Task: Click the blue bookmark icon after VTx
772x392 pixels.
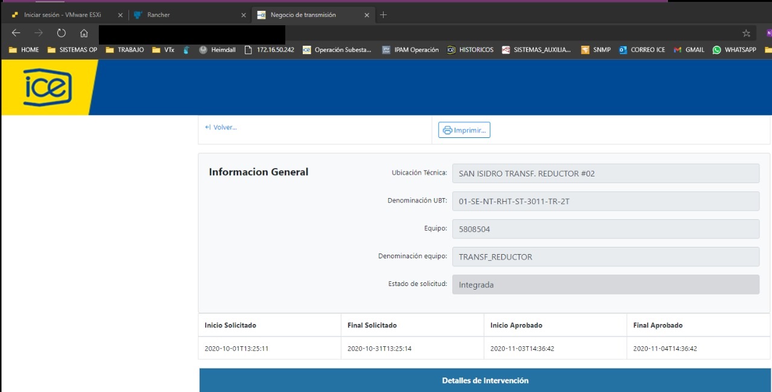Action: tap(187, 50)
